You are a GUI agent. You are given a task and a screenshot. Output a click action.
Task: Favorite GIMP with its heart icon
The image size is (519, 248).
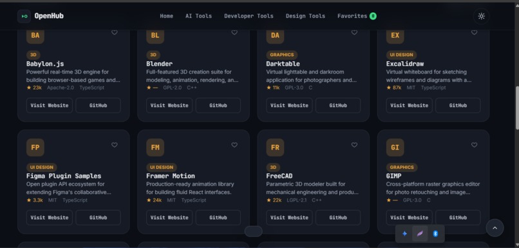click(475, 145)
